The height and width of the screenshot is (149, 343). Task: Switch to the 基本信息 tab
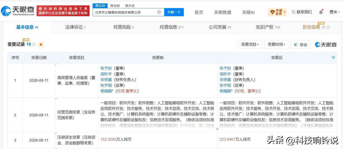27,27
